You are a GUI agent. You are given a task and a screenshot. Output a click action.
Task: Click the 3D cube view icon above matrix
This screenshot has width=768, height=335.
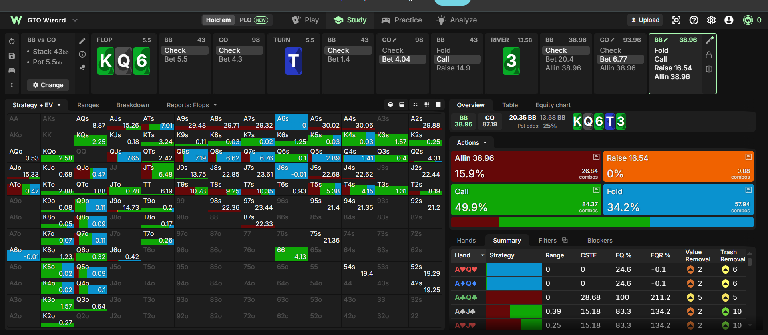pos(390,105)
